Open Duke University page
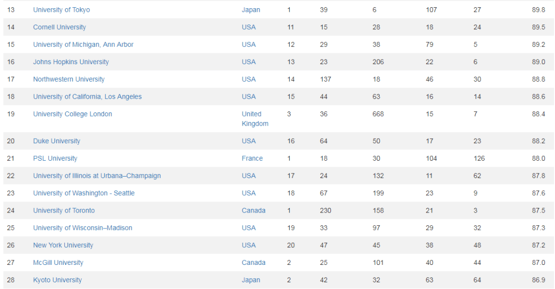This screenshot has height=289, width=555. tap(57, 141)
